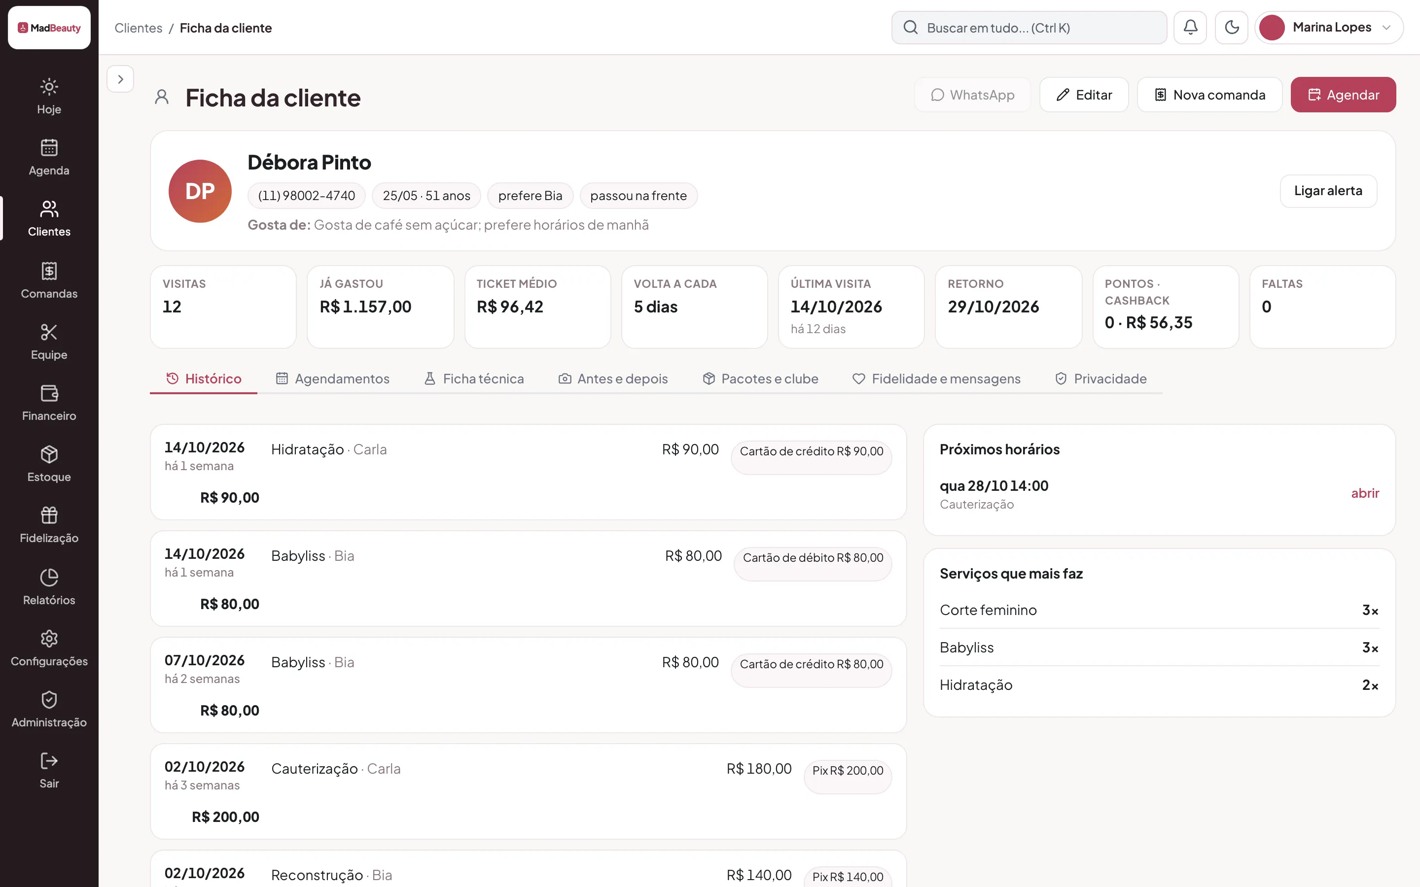Click the search magnifier icon
The width and height of the screenshot is (1420, 887).
pos(910,28)
